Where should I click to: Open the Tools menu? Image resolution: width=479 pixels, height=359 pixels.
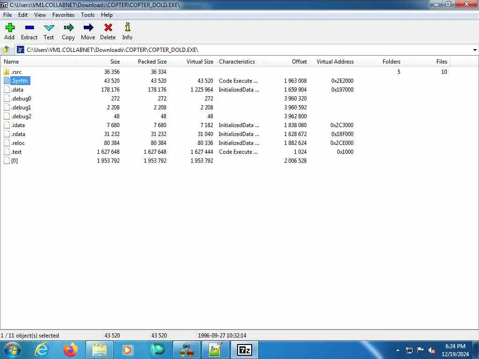tap(87, 14)
